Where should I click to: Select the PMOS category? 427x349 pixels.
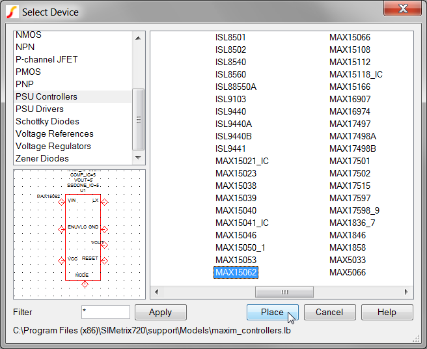click(x=29, y=72)
